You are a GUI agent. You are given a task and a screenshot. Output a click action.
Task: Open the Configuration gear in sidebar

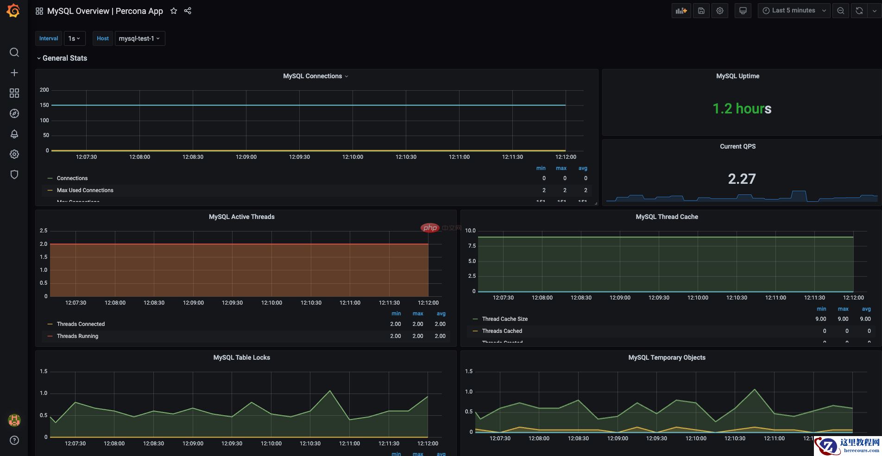pyautogui.click(x=14, y=154)
